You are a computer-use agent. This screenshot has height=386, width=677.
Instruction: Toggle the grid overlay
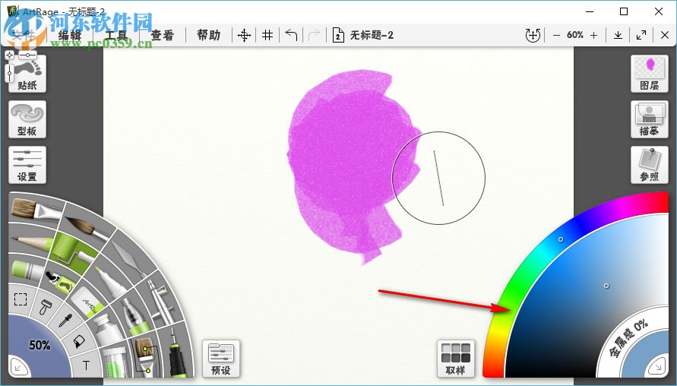267,35
